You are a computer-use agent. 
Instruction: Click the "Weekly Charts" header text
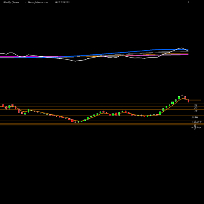[11, 2]
